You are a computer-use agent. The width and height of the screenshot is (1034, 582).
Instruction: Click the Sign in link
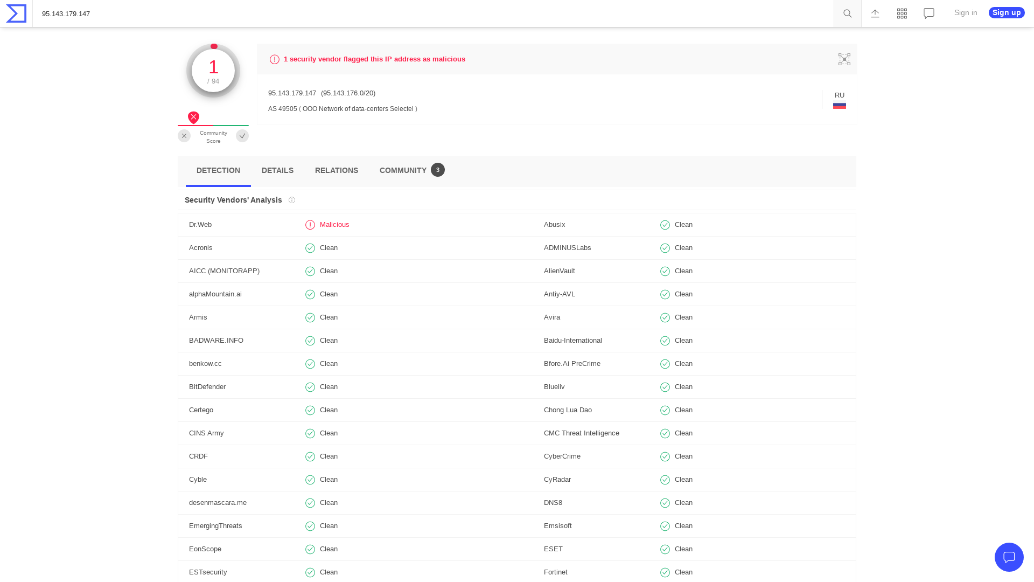pos(966,12)
